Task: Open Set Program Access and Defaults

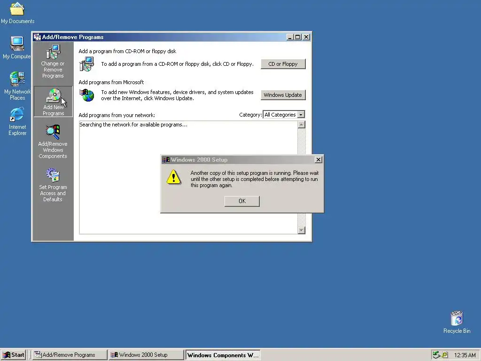Action: pyautogui.click(x=53, y=185)
